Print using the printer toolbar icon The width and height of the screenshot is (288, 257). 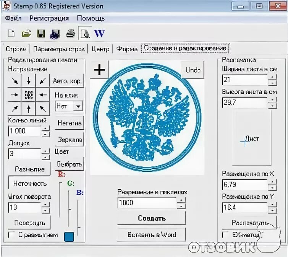pos(71,34)
